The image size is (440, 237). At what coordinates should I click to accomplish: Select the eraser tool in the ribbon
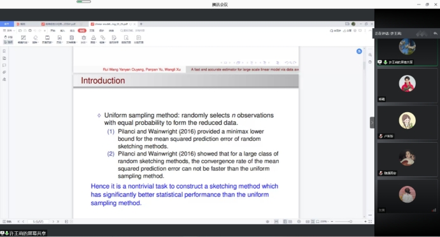(x=36, y=39)
